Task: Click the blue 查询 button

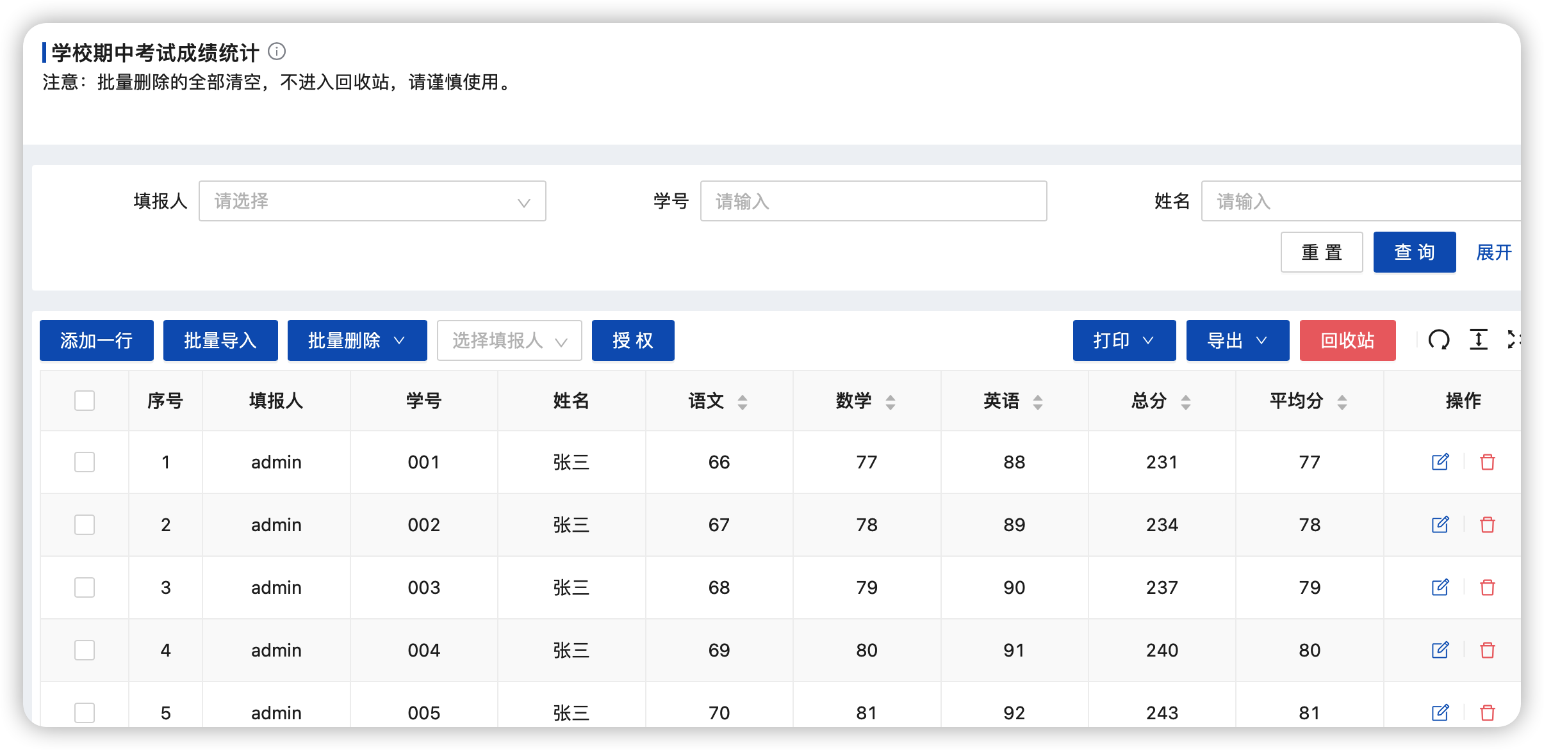Action: click(1414, 252)
